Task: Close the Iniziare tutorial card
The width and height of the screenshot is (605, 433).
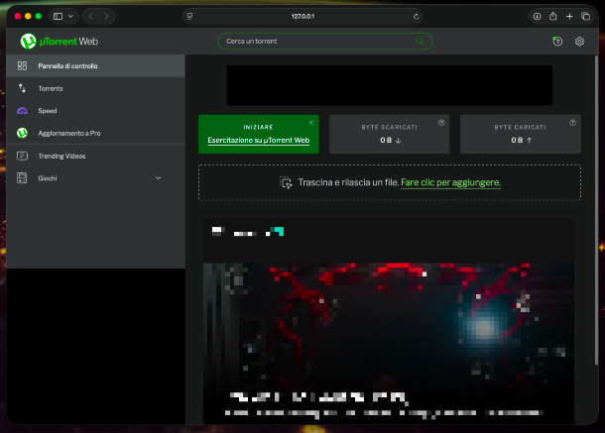Action: coord(311,123)
